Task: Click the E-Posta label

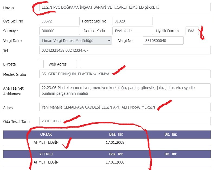Action: pos(9,64)
